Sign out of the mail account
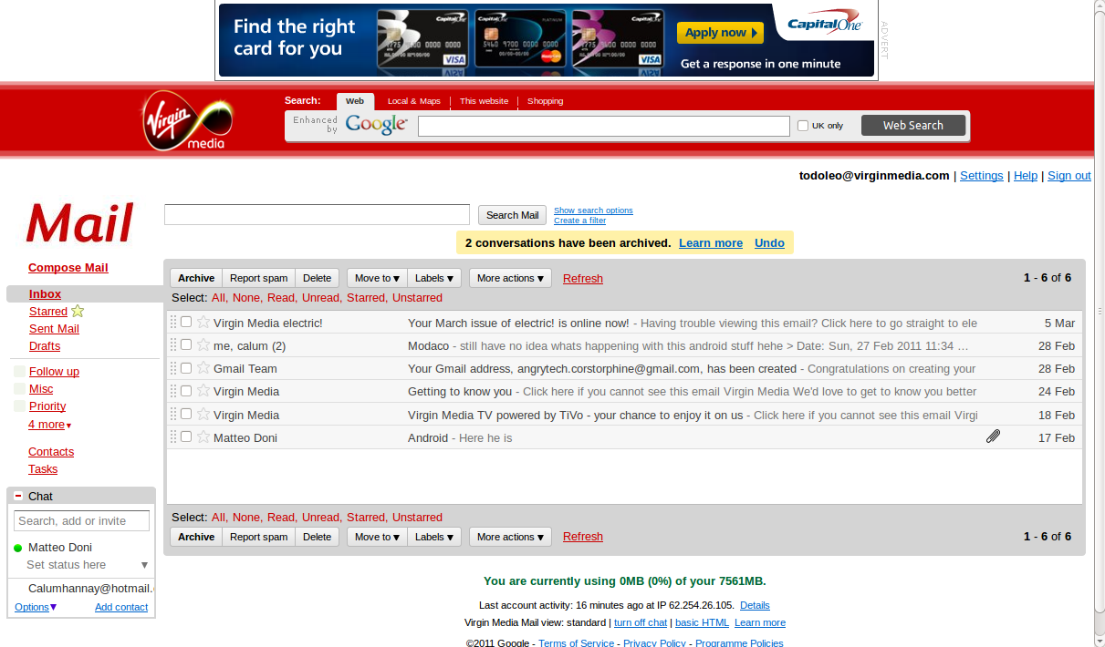The width and height of the screenshot is (1105, 647). point(1069,176)
